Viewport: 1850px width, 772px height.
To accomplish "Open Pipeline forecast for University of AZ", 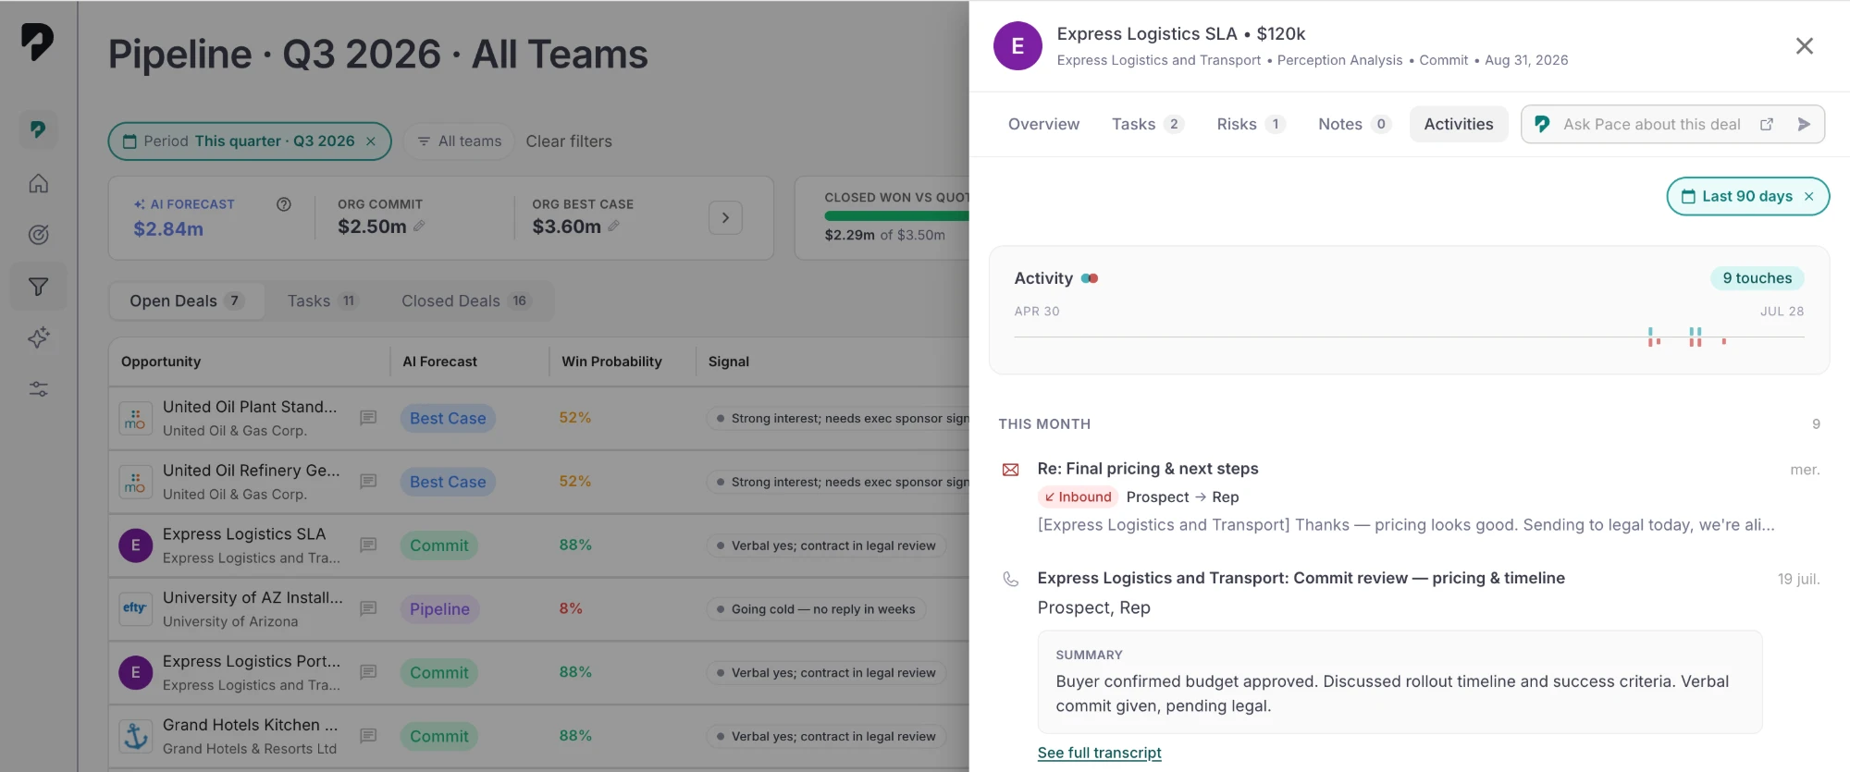I will (439, 610).
